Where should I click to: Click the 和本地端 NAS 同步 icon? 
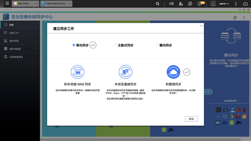coord(78,72)
